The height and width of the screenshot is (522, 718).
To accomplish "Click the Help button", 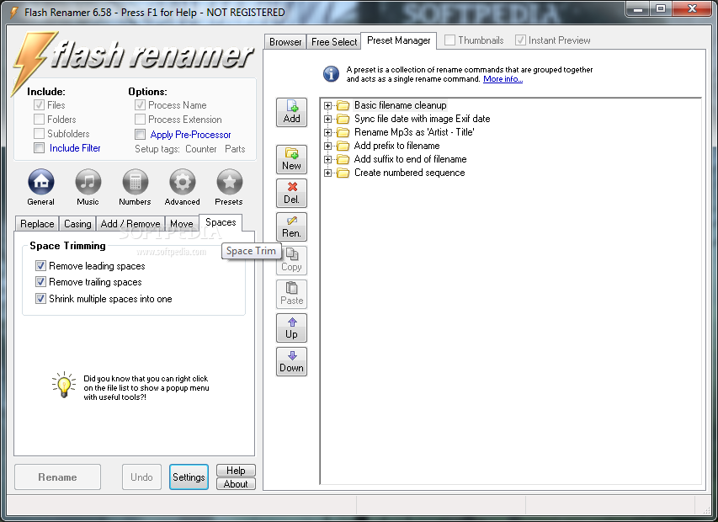I will [x=236, y=471].
